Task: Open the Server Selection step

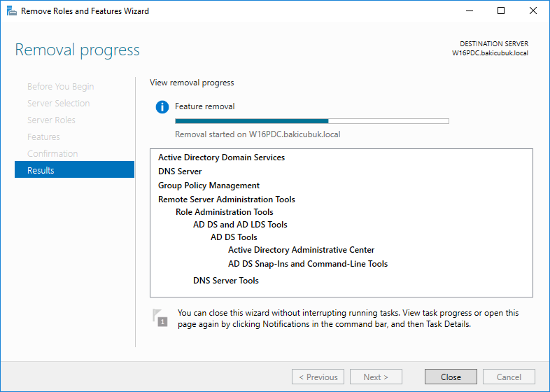Action: pyautogui.click(x=59, y=103)
